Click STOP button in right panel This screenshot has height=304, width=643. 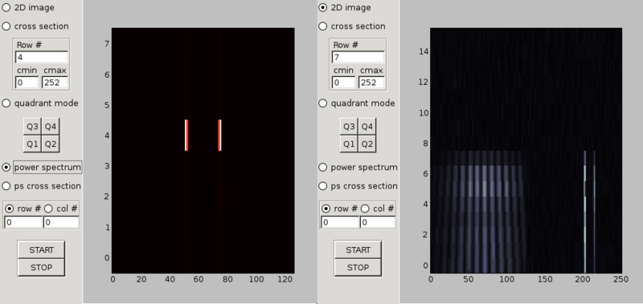point(358,267)
